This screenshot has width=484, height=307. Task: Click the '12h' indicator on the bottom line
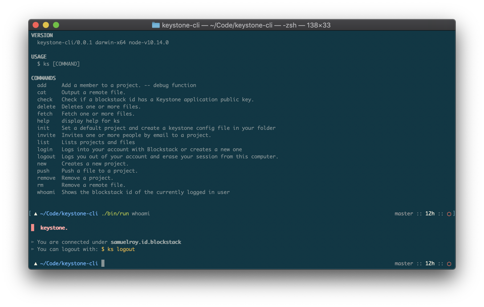coord(430,263)
